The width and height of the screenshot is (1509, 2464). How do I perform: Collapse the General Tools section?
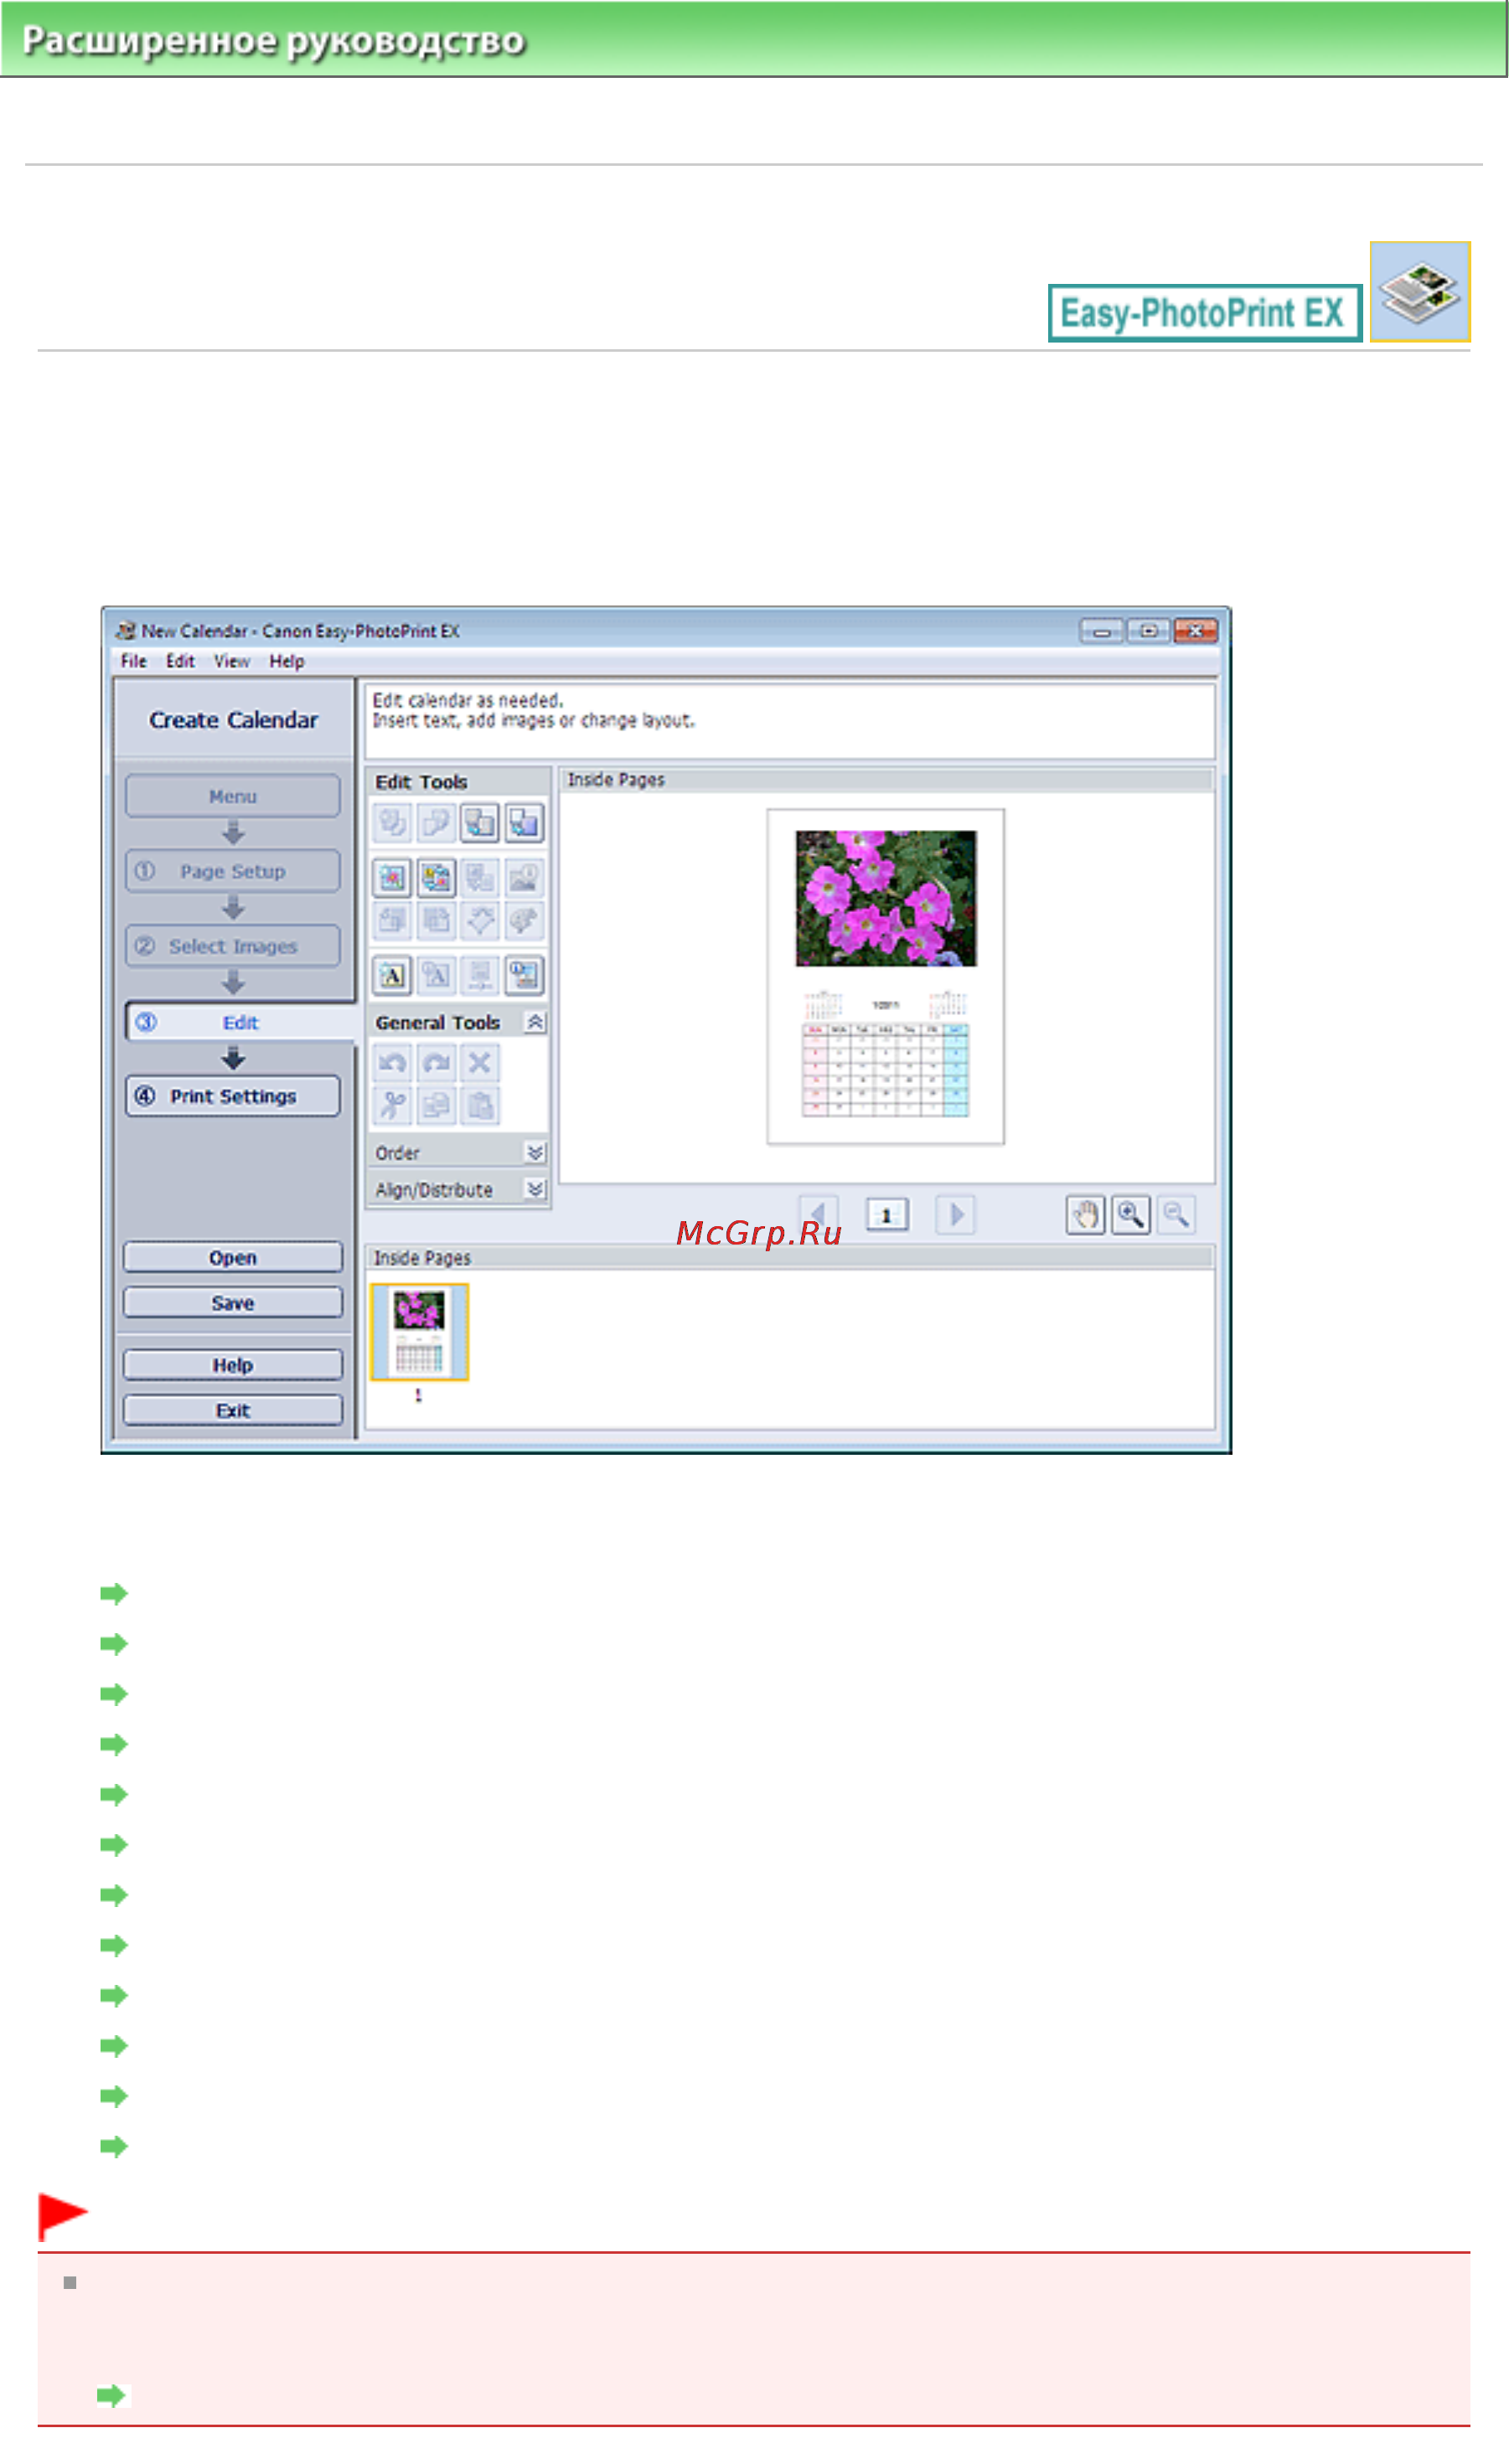pyautogui.click(x=535, y=1022)
